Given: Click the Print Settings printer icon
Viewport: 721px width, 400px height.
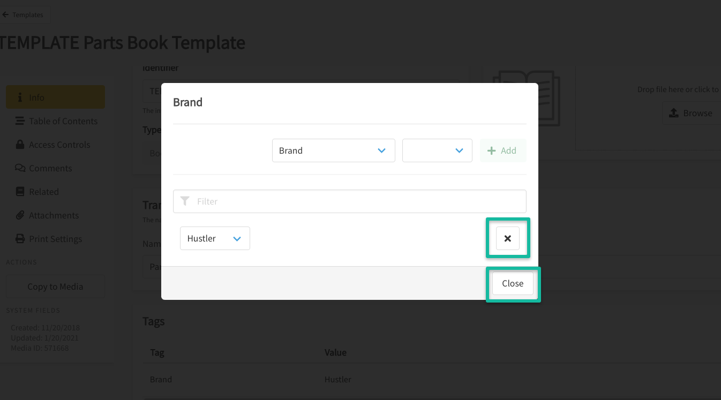Looking at the screenshot, I should click(20, 239).
